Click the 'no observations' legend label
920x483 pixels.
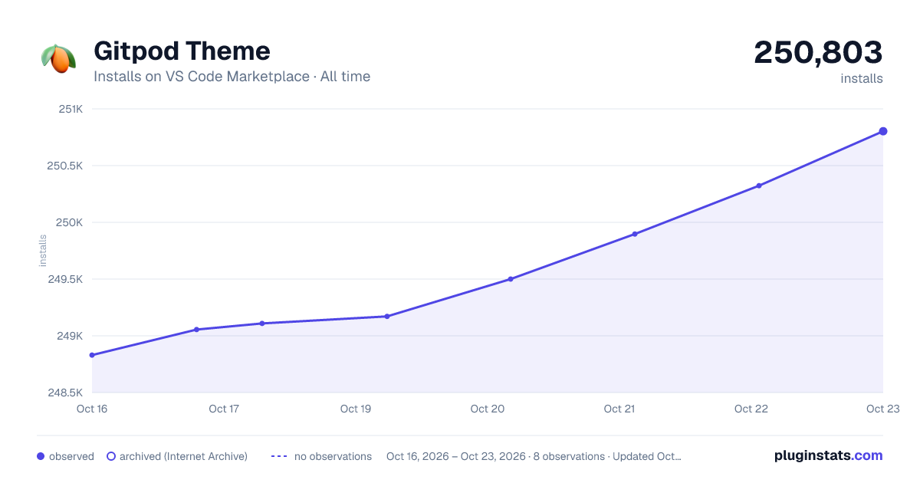coord(333,456)
